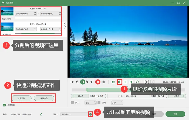The image size is (189, 120).
Task: Increase Segment[1] end time 00:00:02.00
Action: point(60,12)
